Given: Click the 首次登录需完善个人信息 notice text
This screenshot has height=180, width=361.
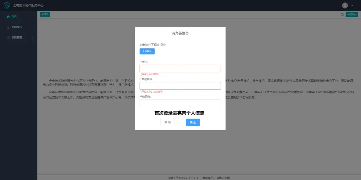Looking at the screenshot, I should (x=179, y=113).
